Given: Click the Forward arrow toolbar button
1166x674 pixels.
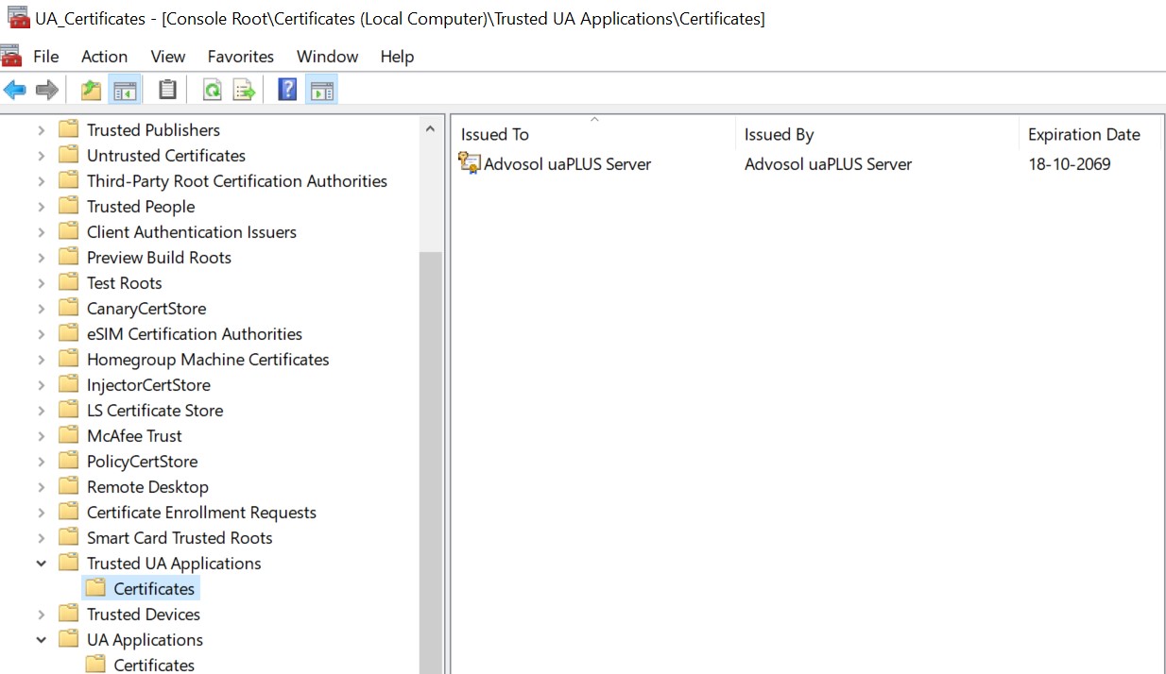Looking at the screenshot, I should pos(46,90).
